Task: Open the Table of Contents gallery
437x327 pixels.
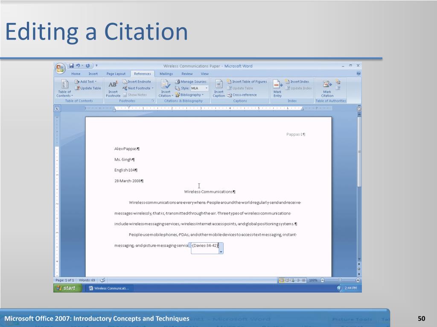Action: (x=64, y=89)
